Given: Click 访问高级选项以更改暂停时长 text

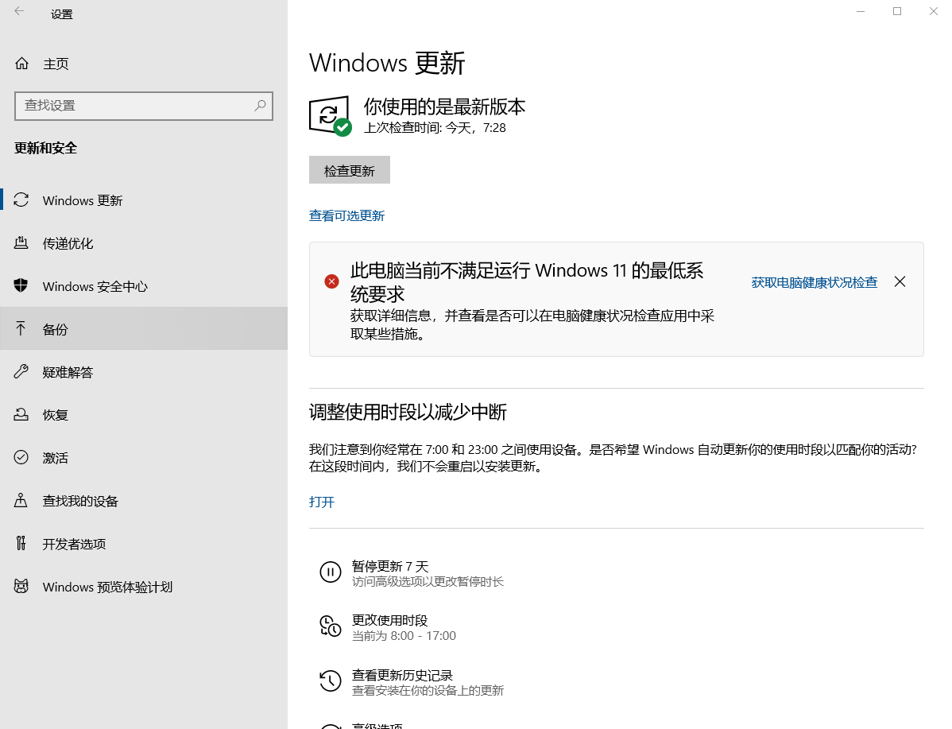Looking at the screenshot, I should point(428,582).
